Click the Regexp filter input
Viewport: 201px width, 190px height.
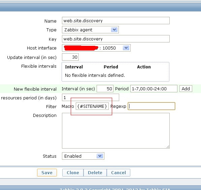pyautogui.click(x=152, y=106)
